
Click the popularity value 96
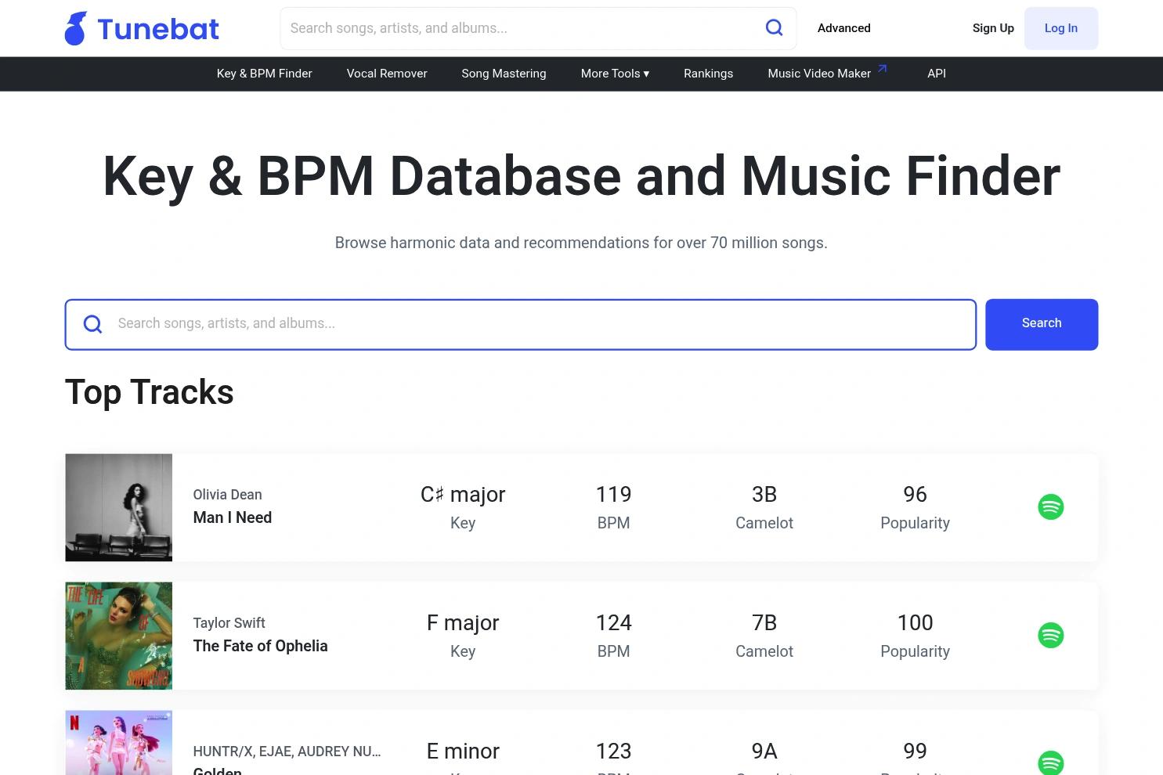tap(915, 495)
